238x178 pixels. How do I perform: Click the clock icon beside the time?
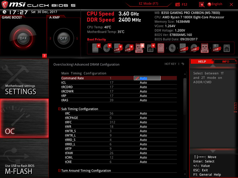click(5, 12)
